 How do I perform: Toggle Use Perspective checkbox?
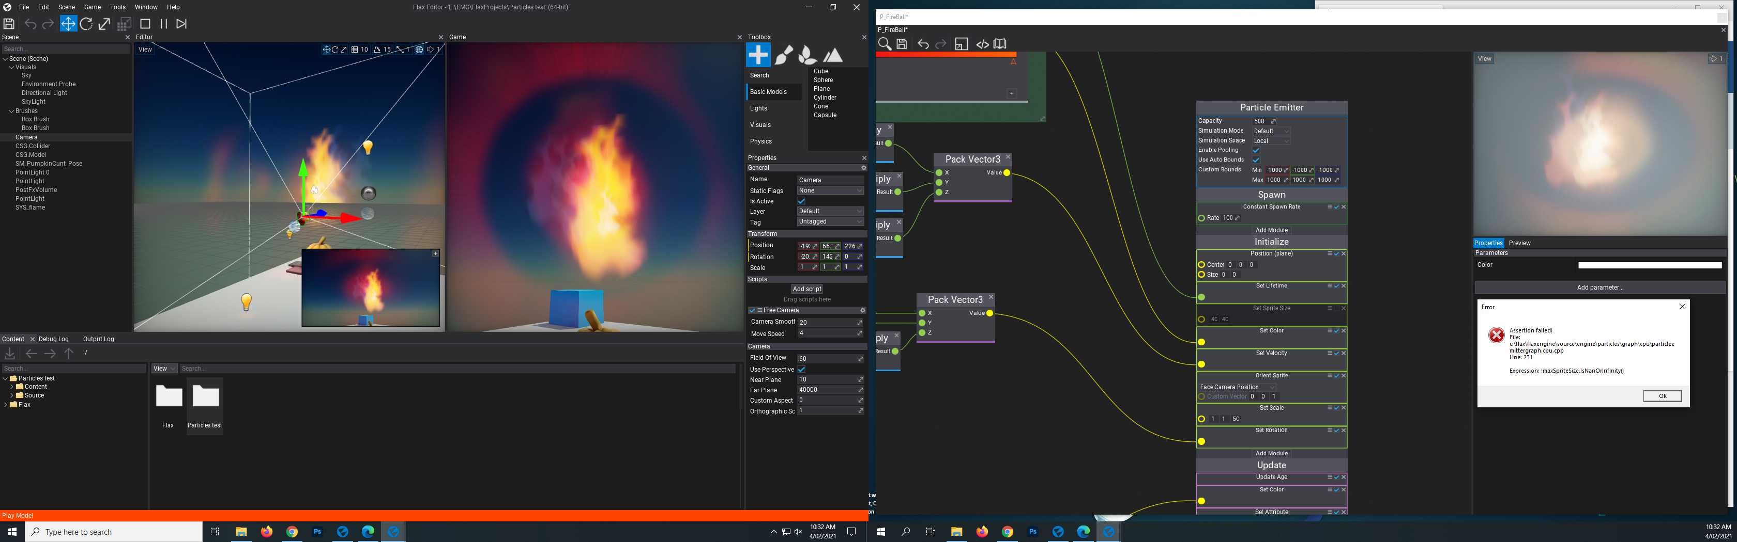coord(802,370)
